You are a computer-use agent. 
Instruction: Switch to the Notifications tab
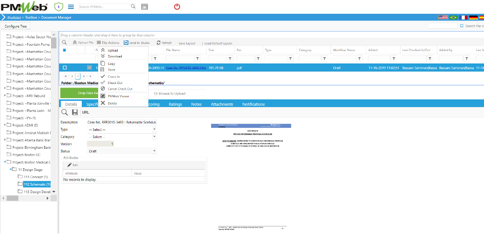(x=253, y=104)
